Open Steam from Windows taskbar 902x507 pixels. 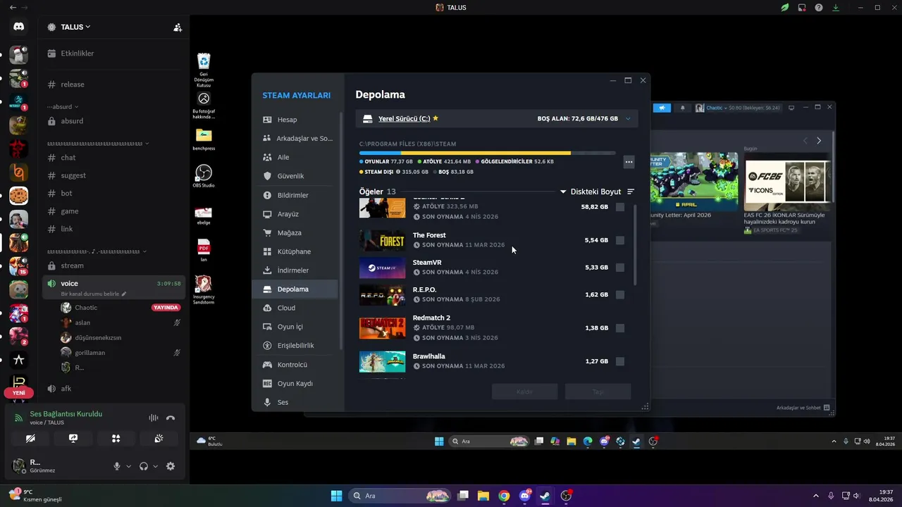[545, 496]
